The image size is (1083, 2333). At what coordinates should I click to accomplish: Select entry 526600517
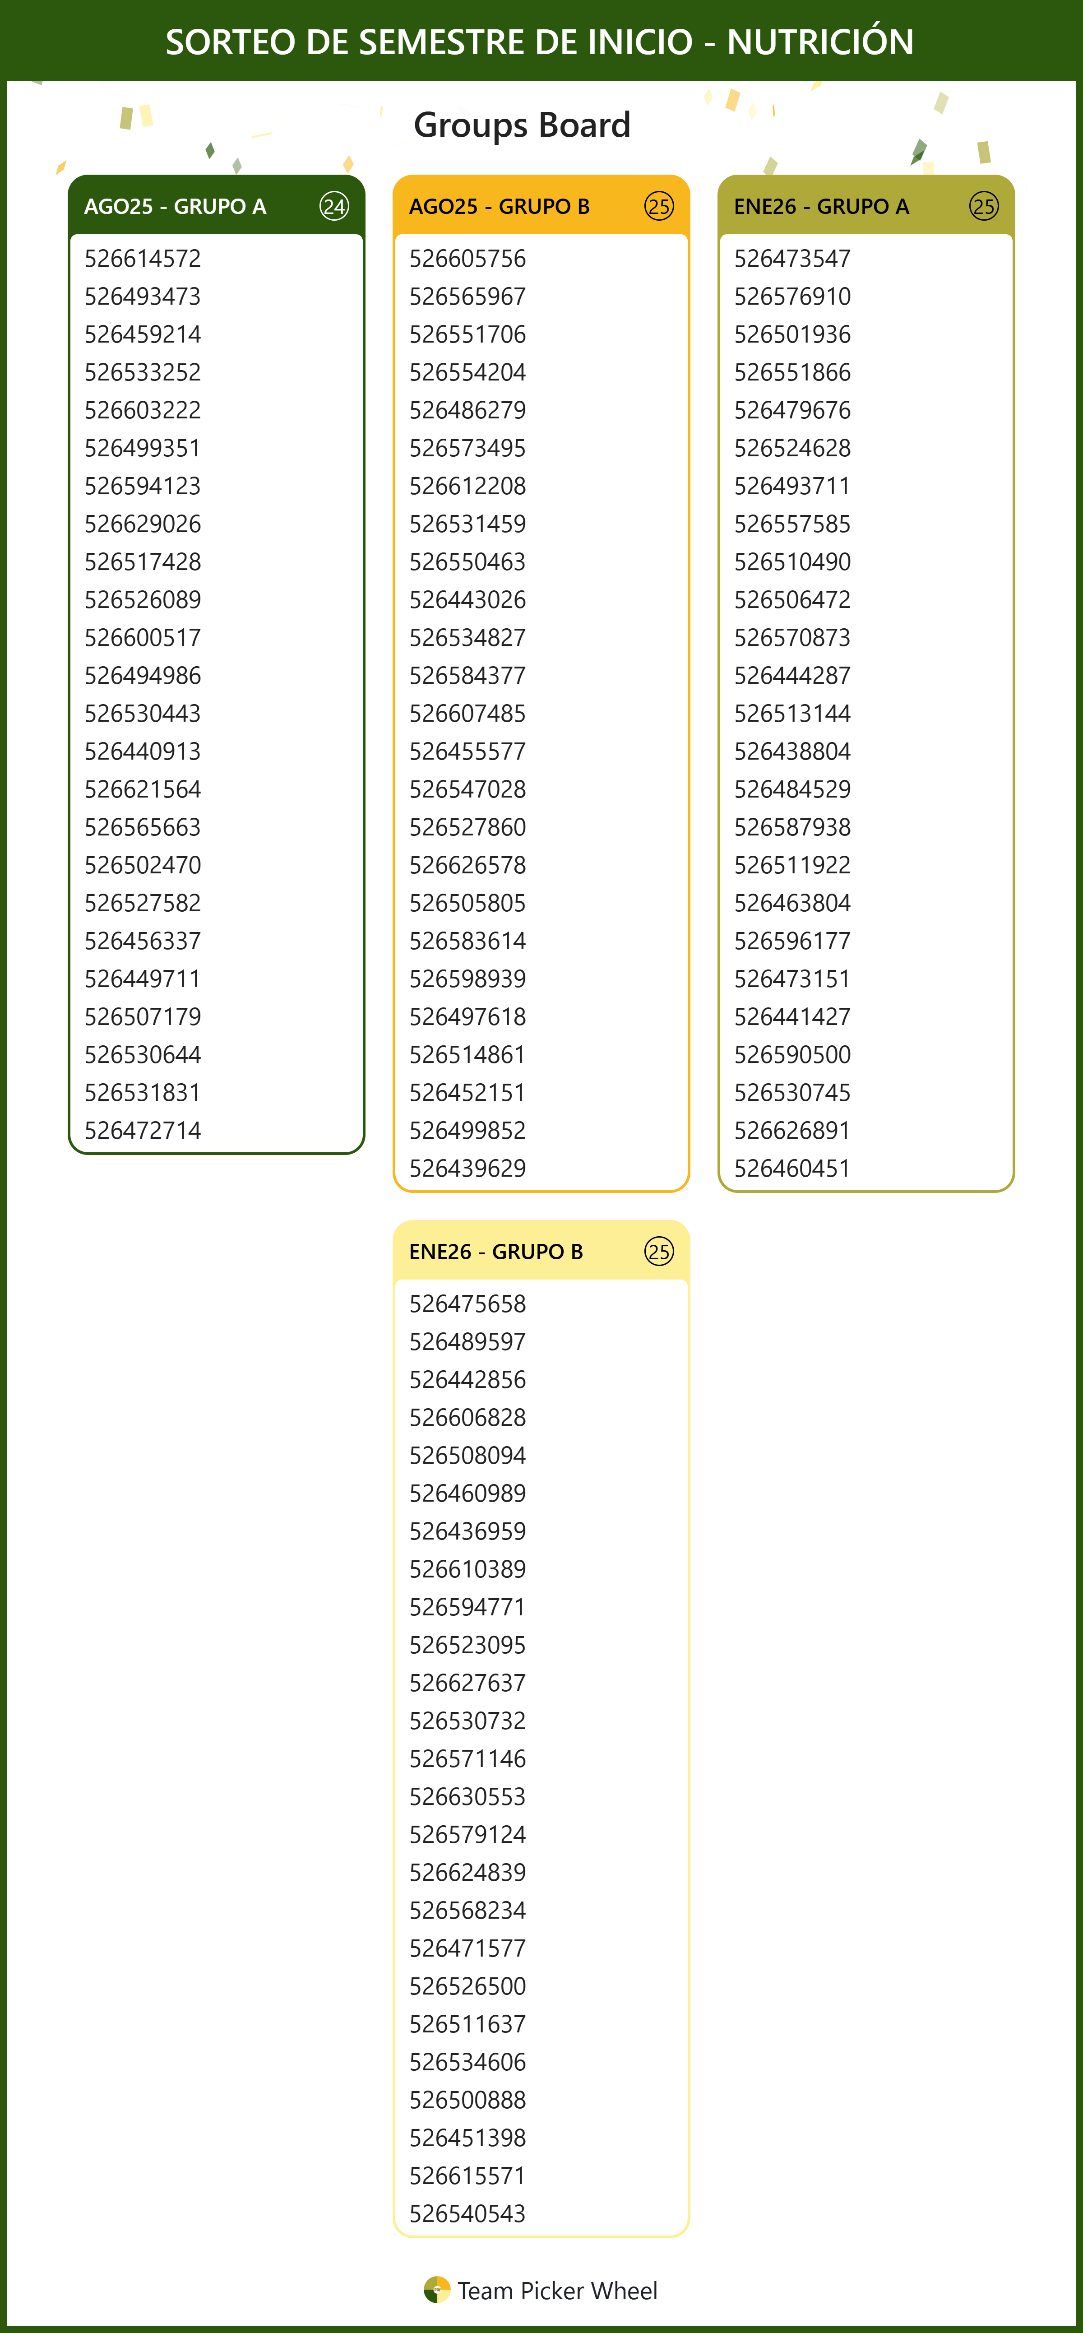tap(143, 638)
